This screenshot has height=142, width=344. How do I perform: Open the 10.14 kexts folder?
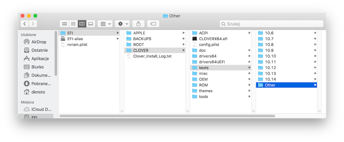point(270,79)
